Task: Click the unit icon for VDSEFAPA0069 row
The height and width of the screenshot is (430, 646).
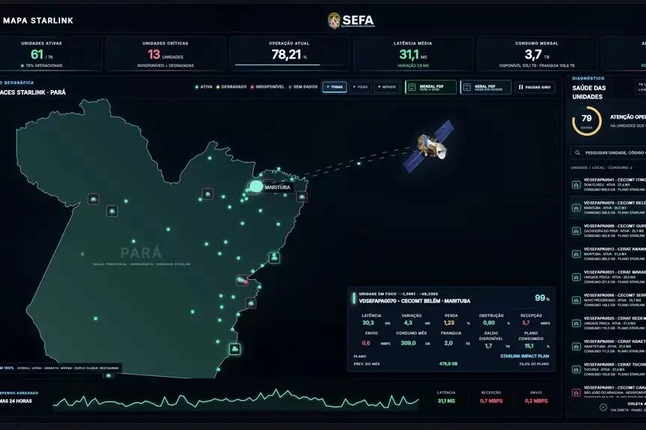Action: click(x=576, y=369)
